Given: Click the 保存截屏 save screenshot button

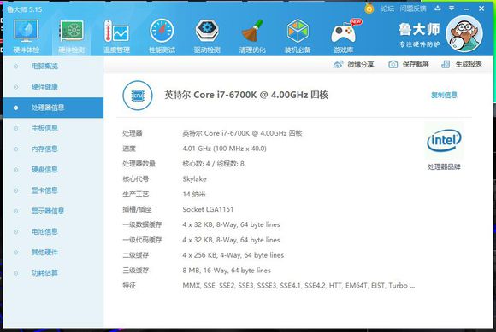Looking at the screenshot, I should pos(409,64).
